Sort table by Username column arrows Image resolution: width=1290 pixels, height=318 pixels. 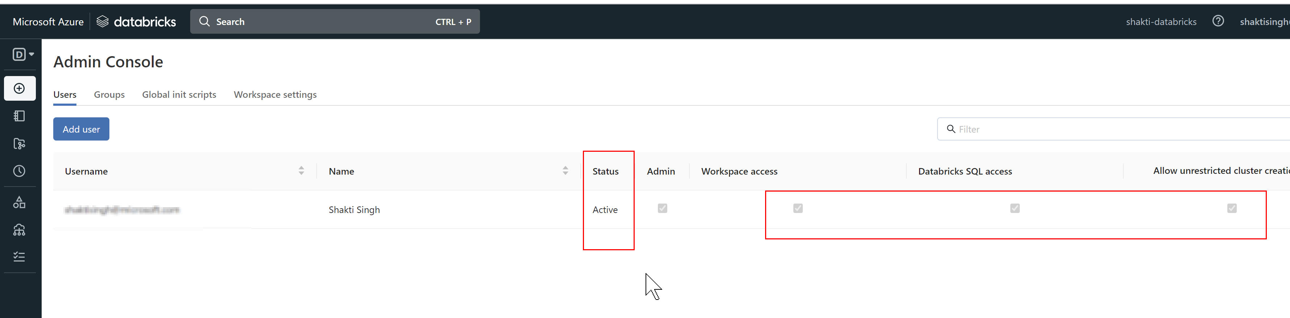(301, 171)
